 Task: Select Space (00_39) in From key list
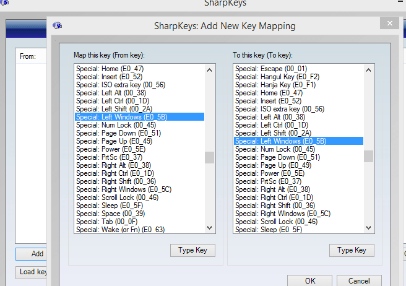point(139,213)
